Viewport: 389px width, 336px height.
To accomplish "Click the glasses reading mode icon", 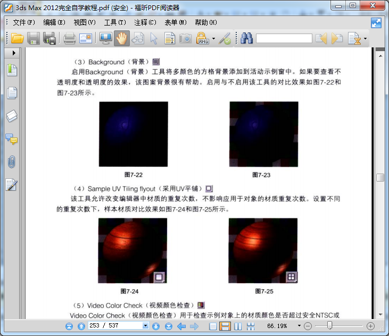I will point(138,38).
